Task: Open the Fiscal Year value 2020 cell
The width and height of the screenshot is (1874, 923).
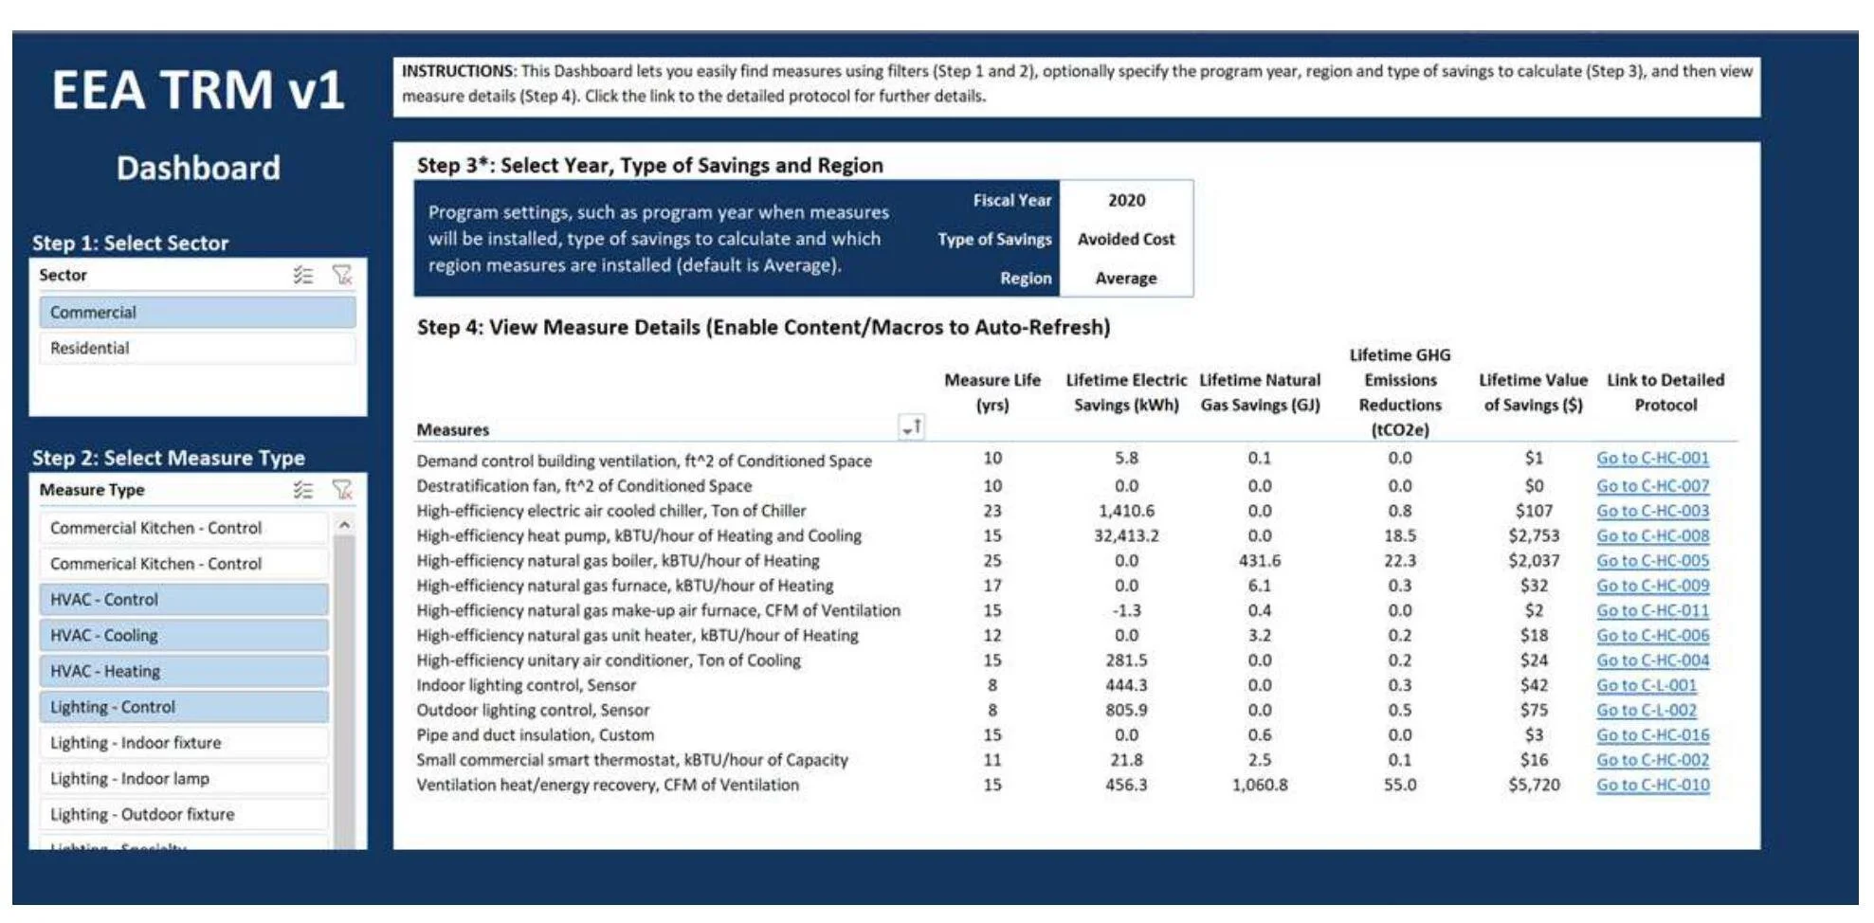Action: (1126, 201)
